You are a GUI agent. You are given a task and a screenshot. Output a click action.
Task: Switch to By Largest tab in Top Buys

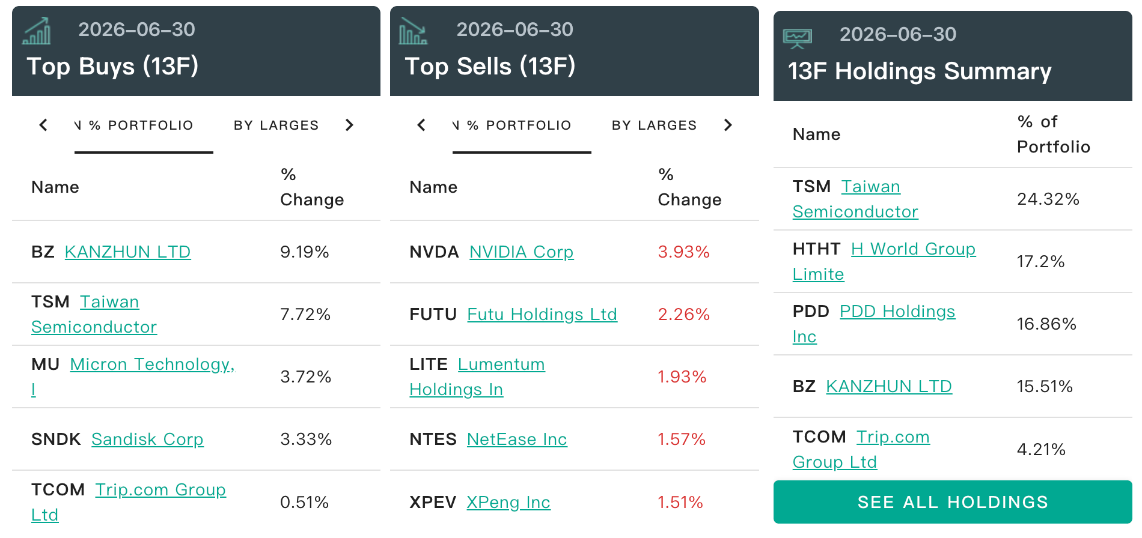(x=276, y=125)
